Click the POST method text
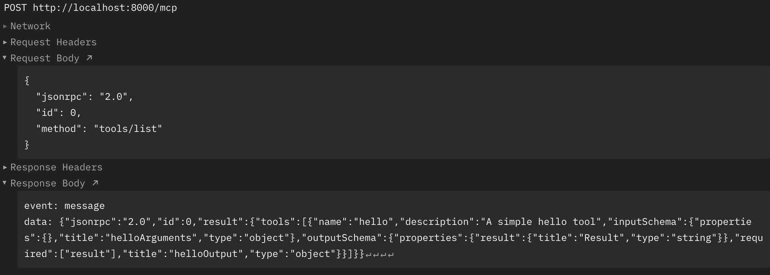 click(15, 8)
